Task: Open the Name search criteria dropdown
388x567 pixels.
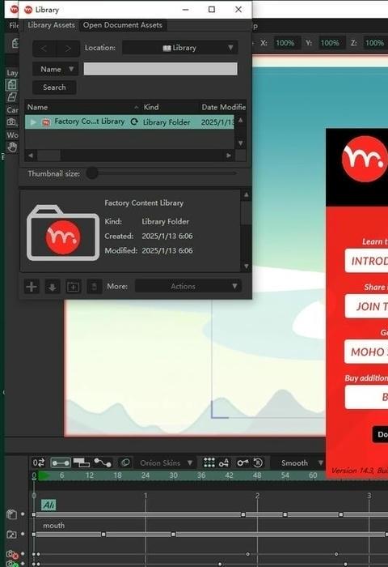Action: pos(55,69)
